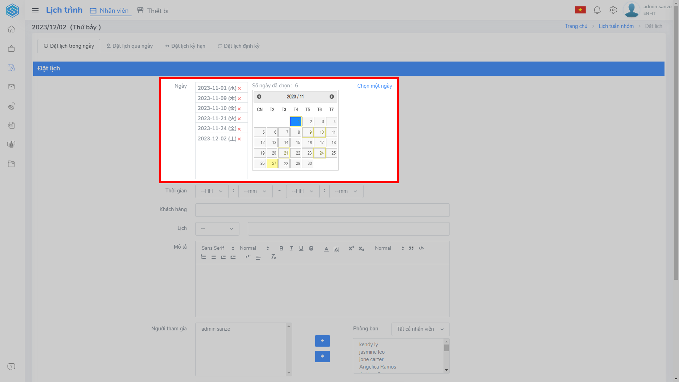Switch to Đặt lịch định kỳ tab

tap(238, 46)
